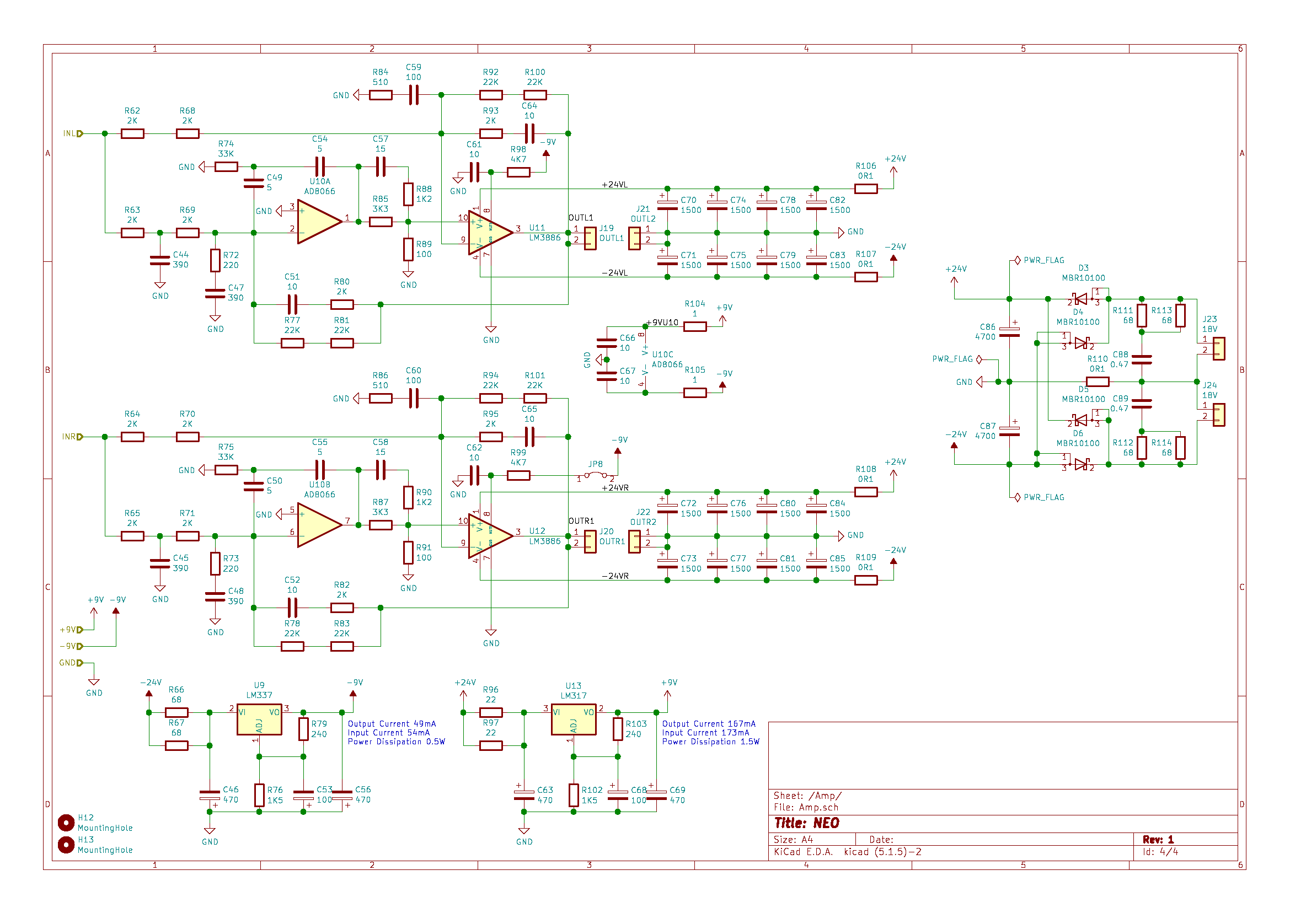
Task: Select the U13 LM317 regulator block
Action: click(574, 719)
